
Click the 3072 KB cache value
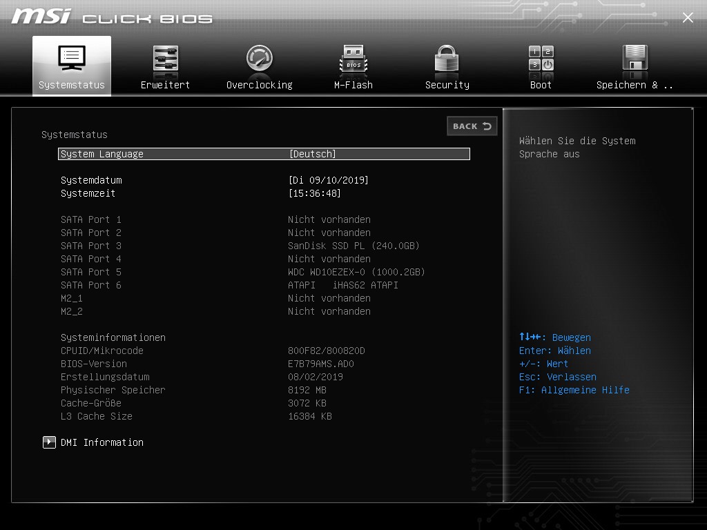pos(307,402)
